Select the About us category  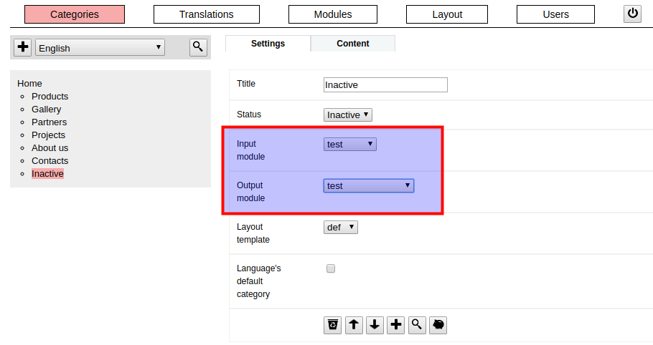[x=50, y=147]
